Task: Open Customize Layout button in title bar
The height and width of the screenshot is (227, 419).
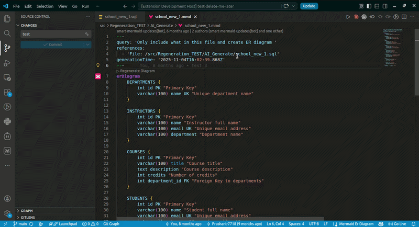Action: tap(361, 6)
